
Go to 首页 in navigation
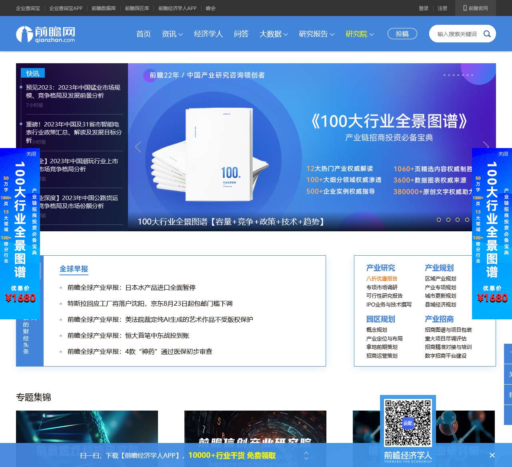pyautogui.click(x=144, y=34)
